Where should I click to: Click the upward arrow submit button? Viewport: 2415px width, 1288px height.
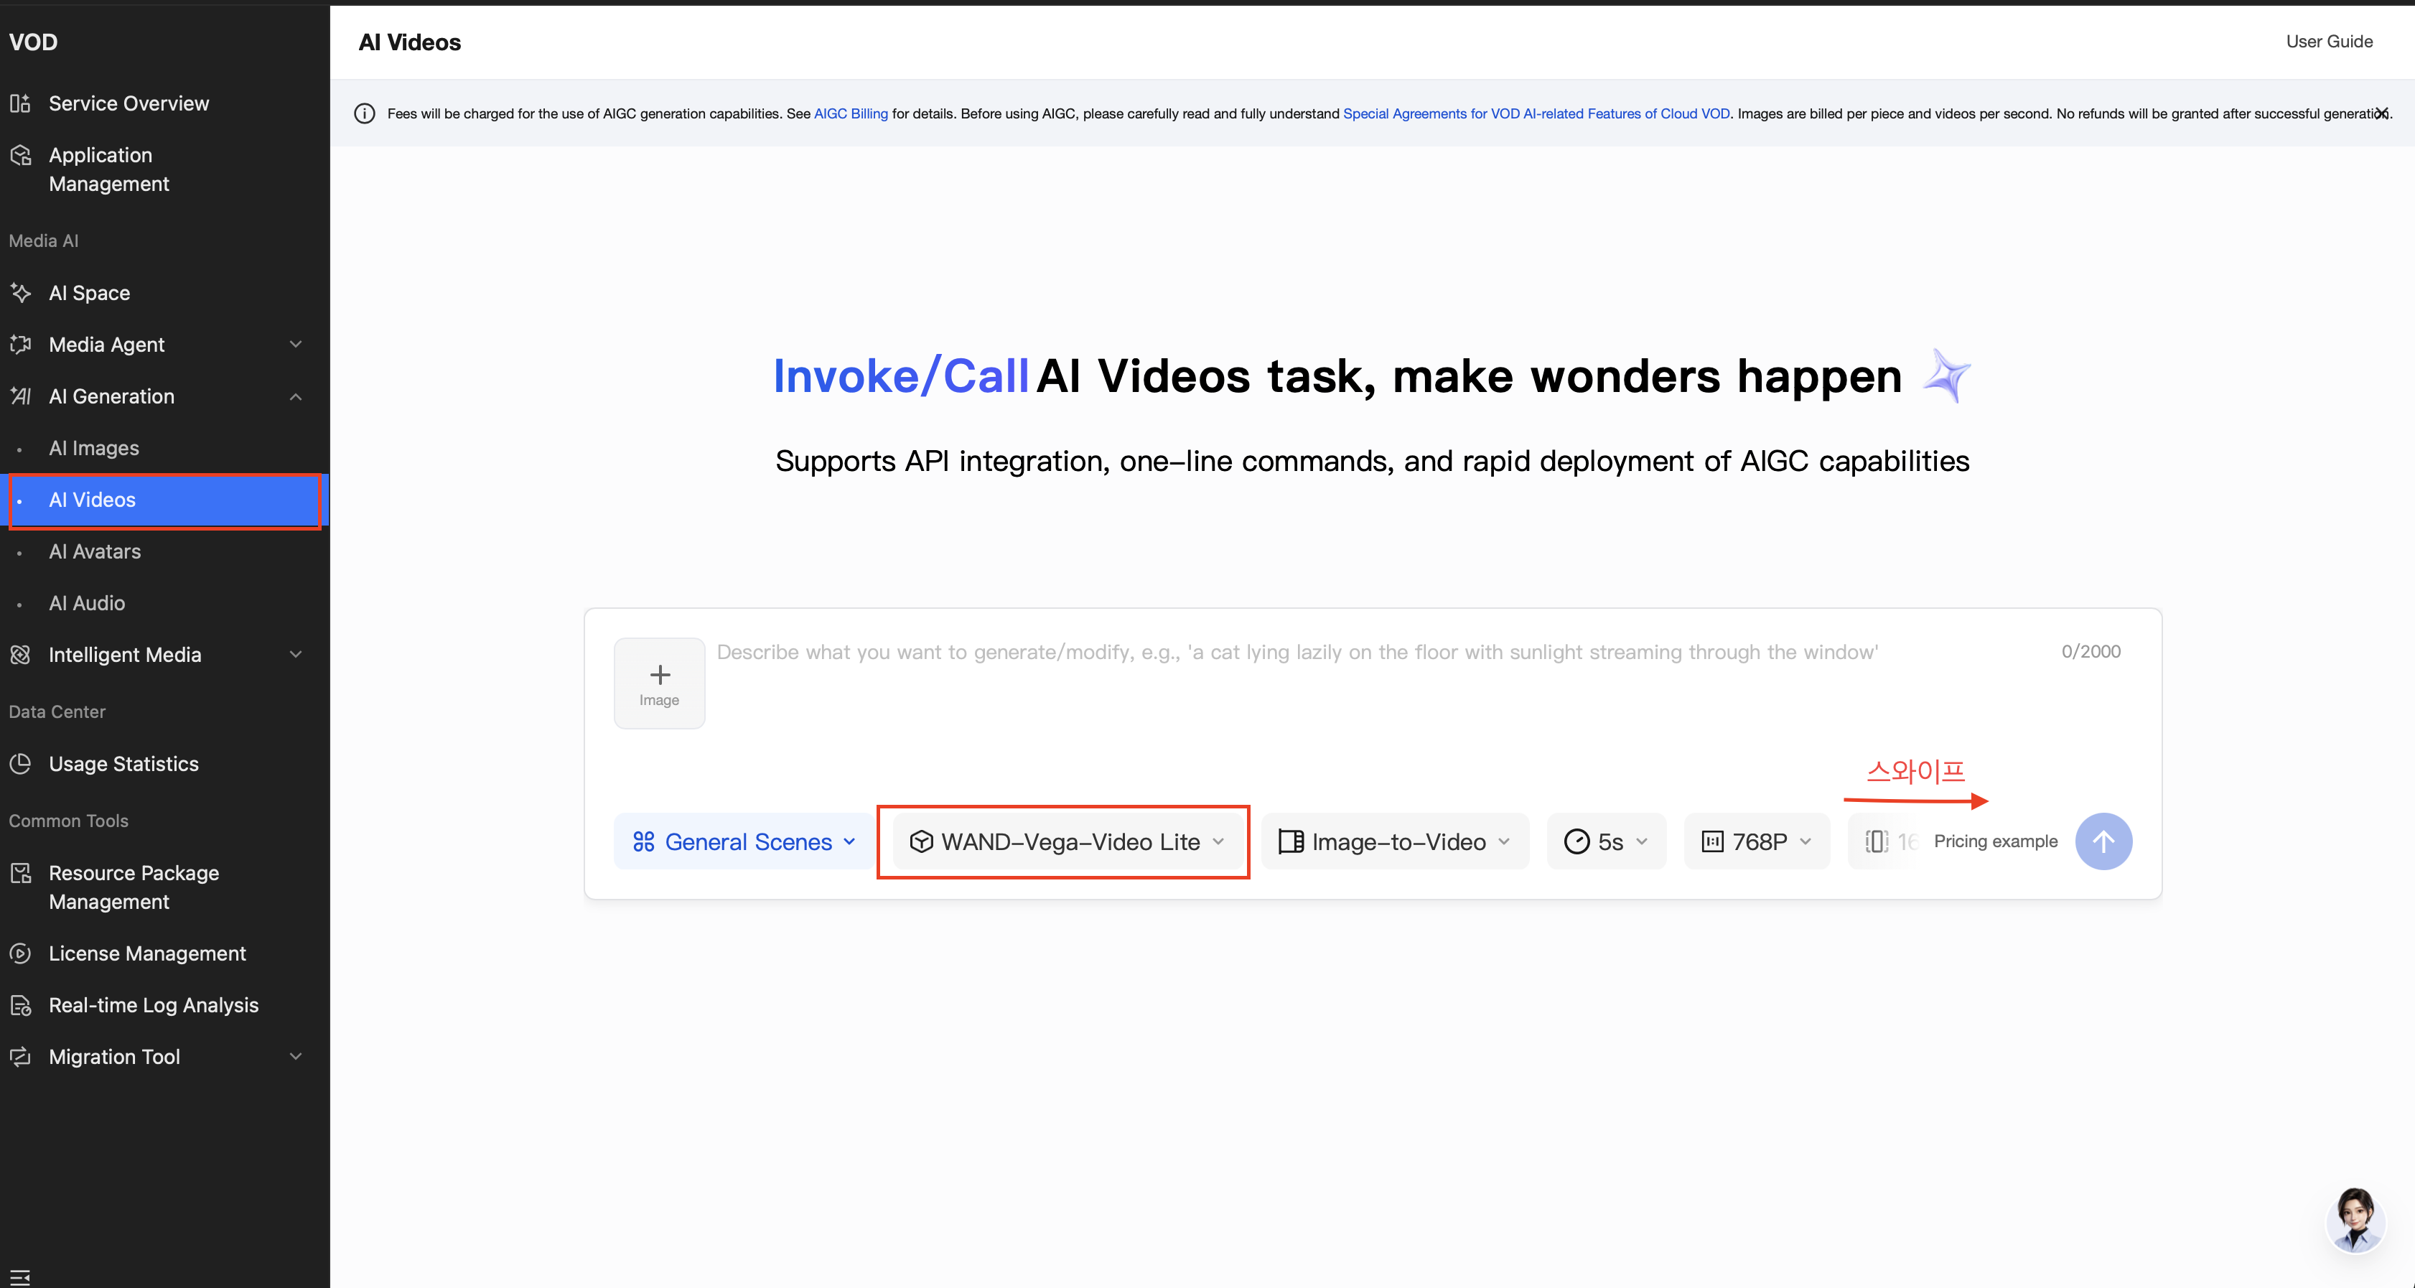tap(2103, 841)
